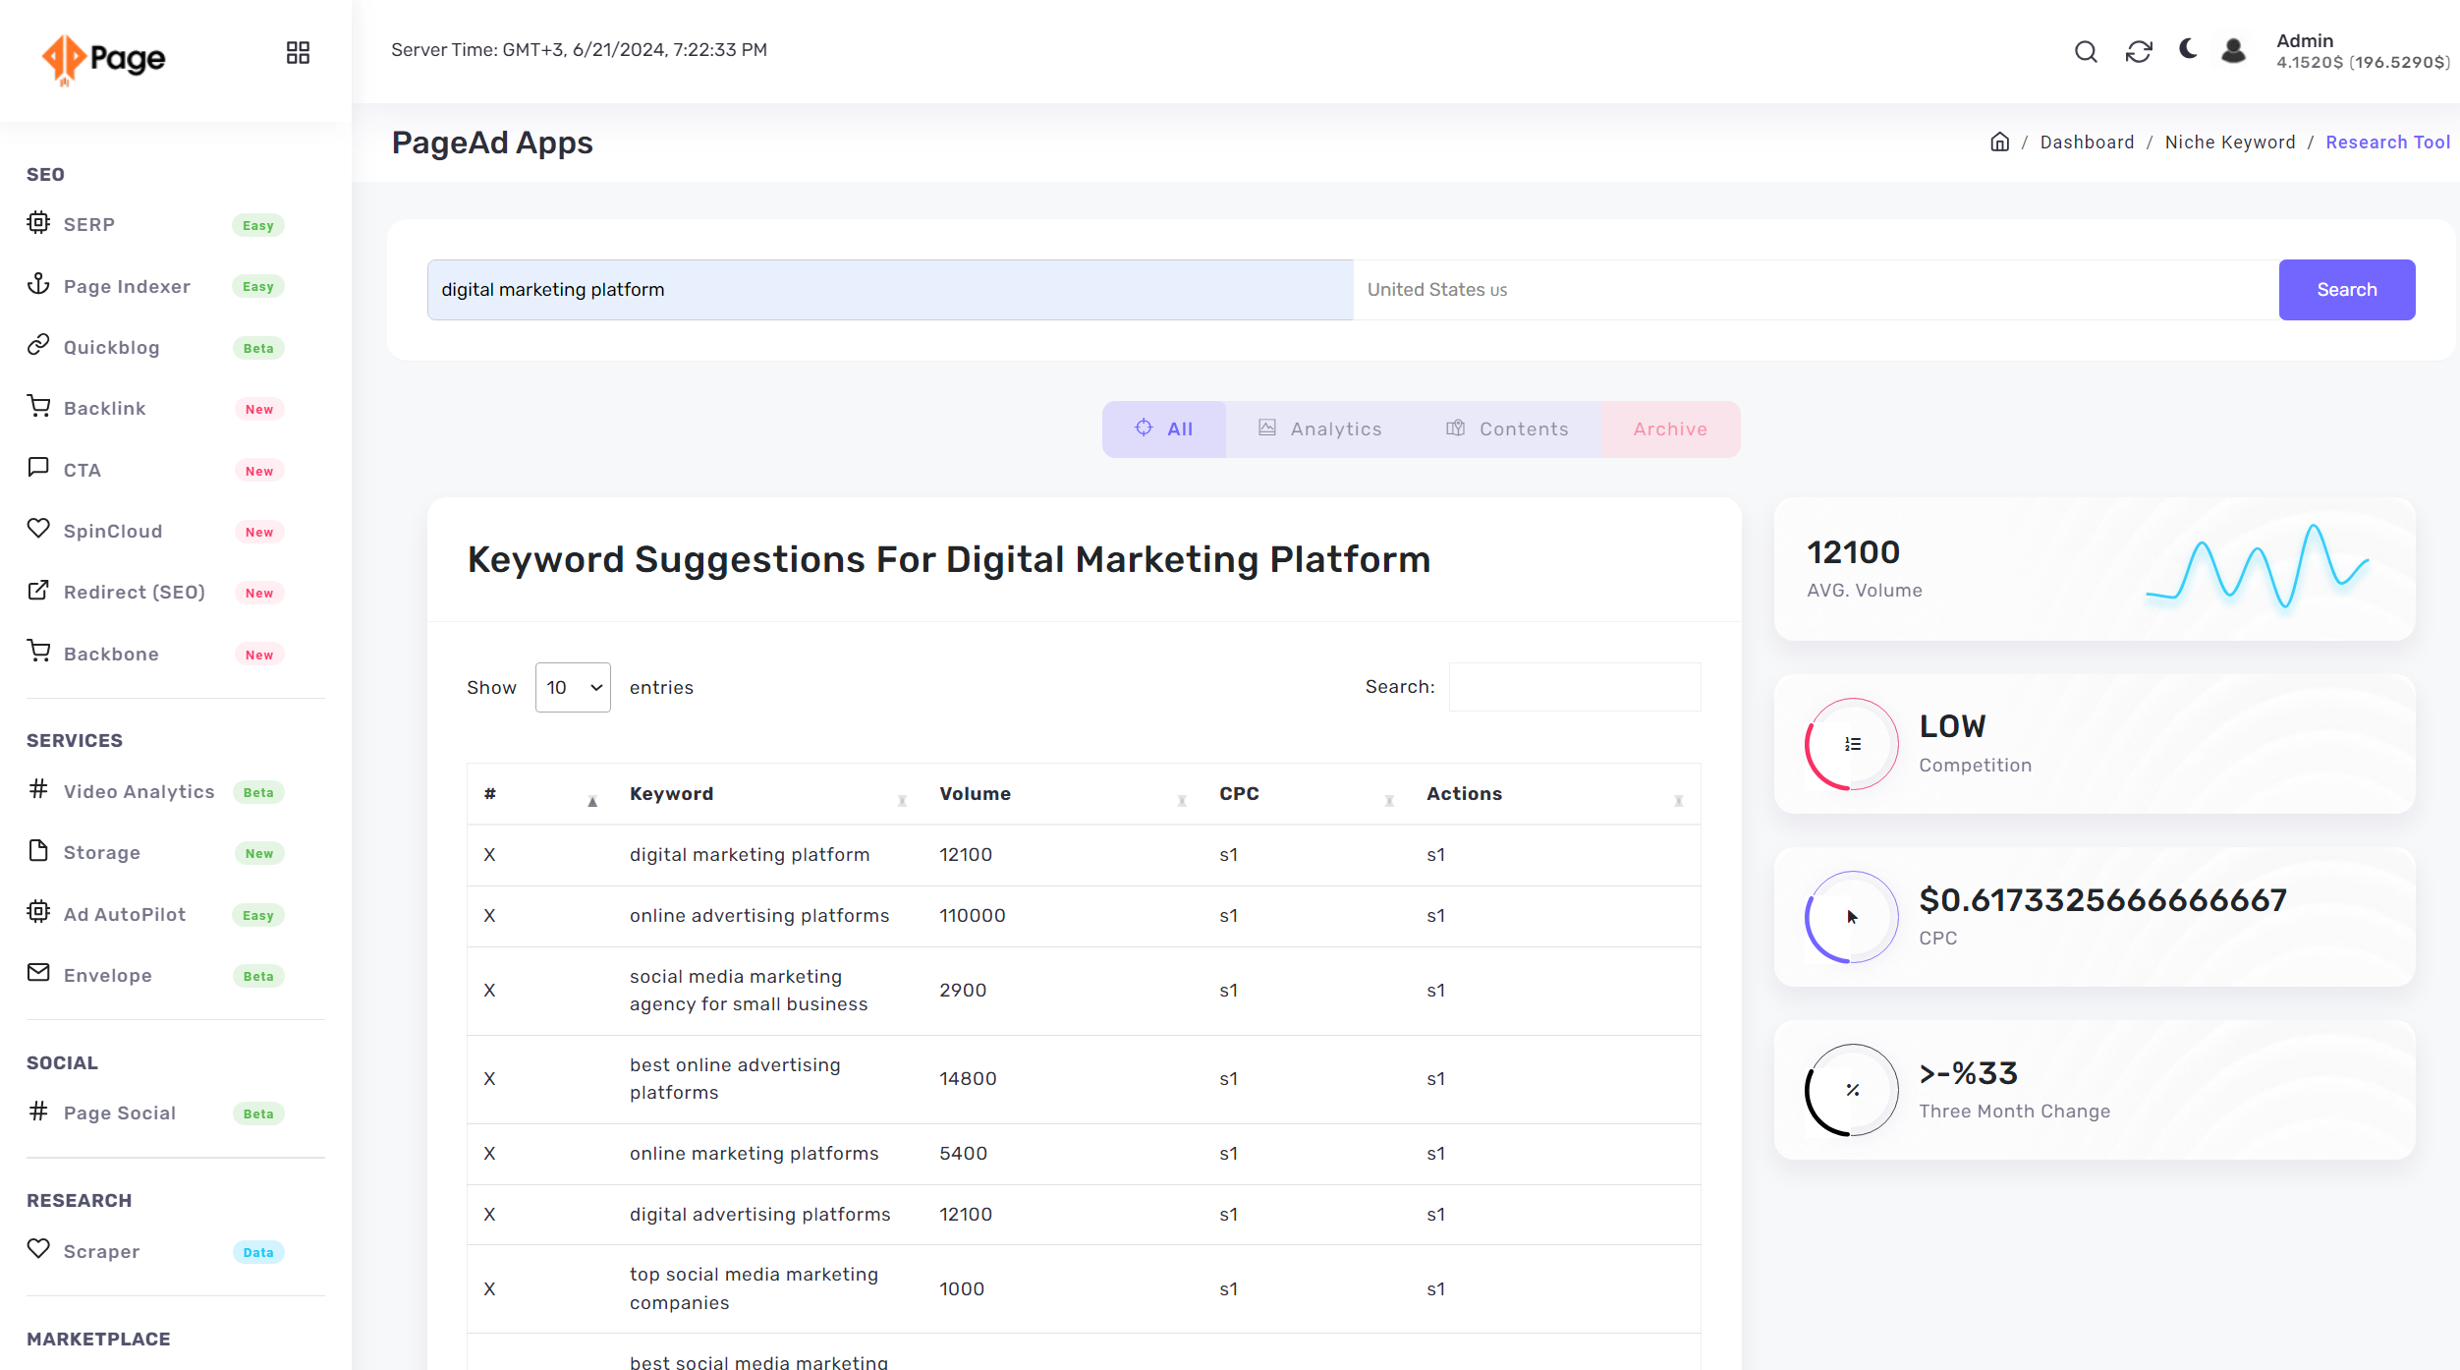
Task: Remove the 'online advertising platforms' row X
Action: (489, 916)
